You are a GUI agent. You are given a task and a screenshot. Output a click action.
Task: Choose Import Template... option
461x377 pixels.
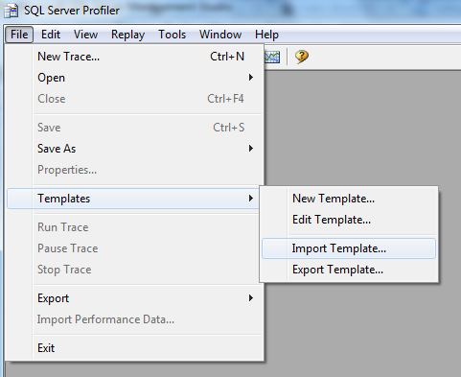pyautogui.click(x=349, y=248)
